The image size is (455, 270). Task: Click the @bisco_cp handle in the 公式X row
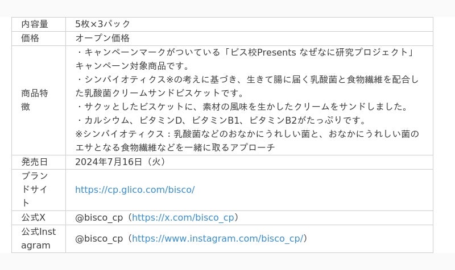coord(99,217)
